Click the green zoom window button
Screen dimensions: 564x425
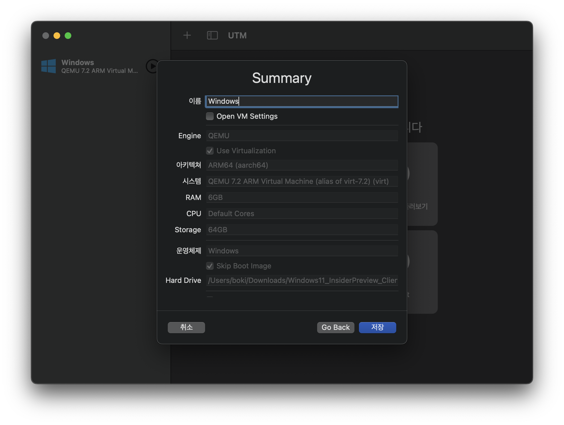coord(68,36)
